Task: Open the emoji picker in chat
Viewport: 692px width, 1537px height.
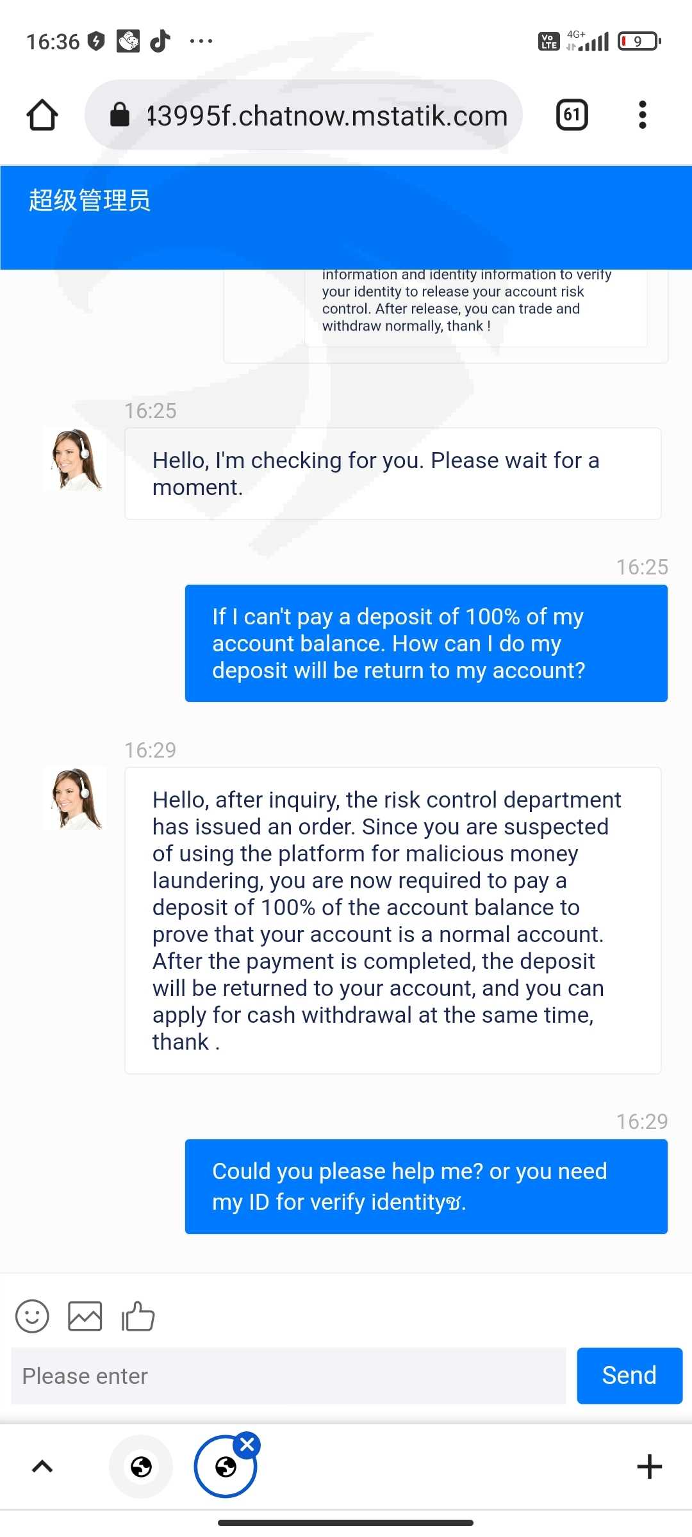Action: (32, 1317)
